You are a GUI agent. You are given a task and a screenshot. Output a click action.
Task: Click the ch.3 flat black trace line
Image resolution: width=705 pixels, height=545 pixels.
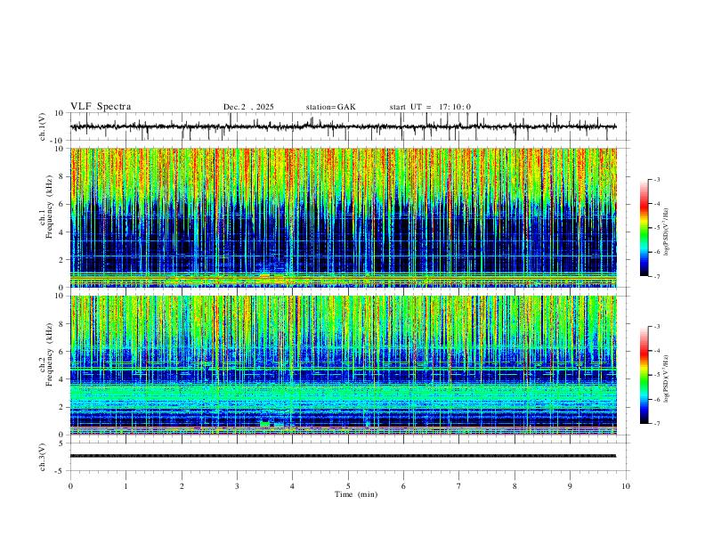point(343,456)
